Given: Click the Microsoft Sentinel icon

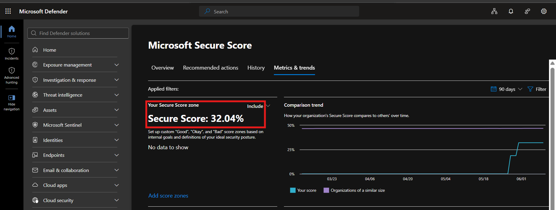Looking at the screenshot, I should pyautogui.click(x=35, y=125).
